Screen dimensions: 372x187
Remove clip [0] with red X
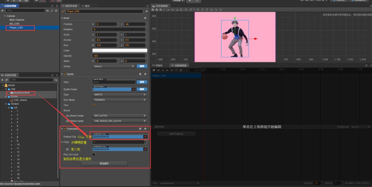click(x=145, y=149)
